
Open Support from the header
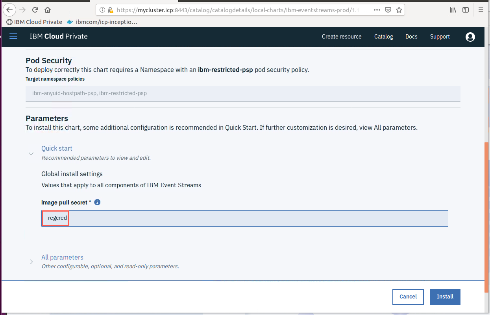pyautogui.click(x=440, y=37)
